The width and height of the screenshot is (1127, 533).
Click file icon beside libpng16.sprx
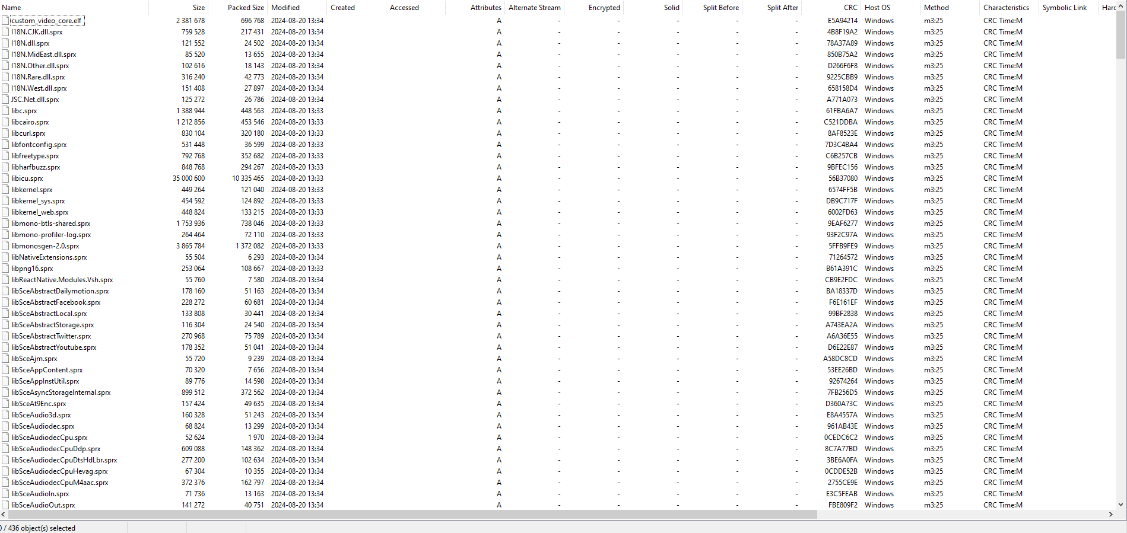[5, 269]
